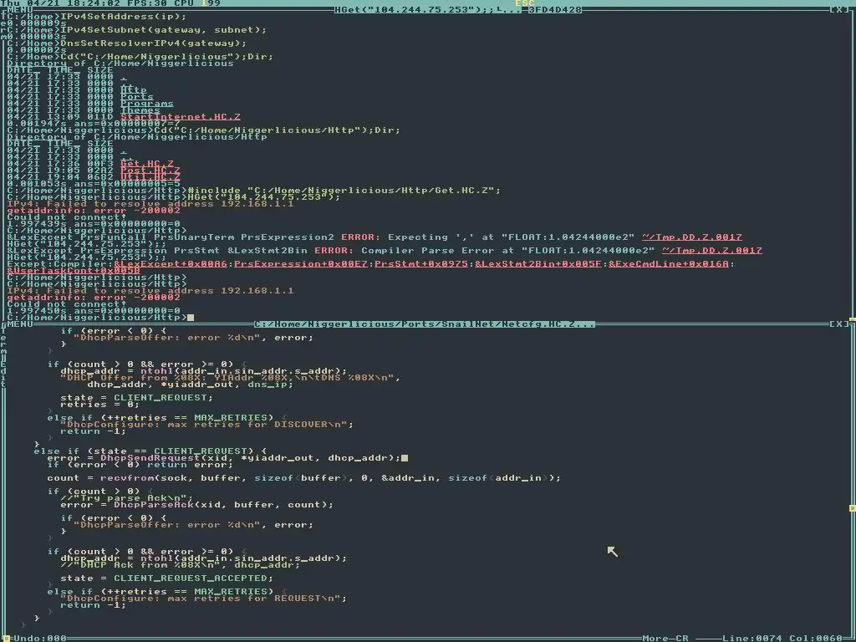Image resolution: width=856 pixels, height=642 pixels.
Task: Open the MENU of the top terminal window
Action: [20, 10]
